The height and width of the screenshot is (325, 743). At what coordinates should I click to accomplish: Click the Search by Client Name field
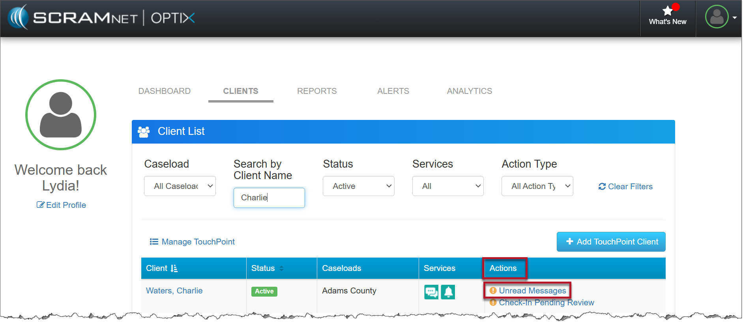point(269,198)
